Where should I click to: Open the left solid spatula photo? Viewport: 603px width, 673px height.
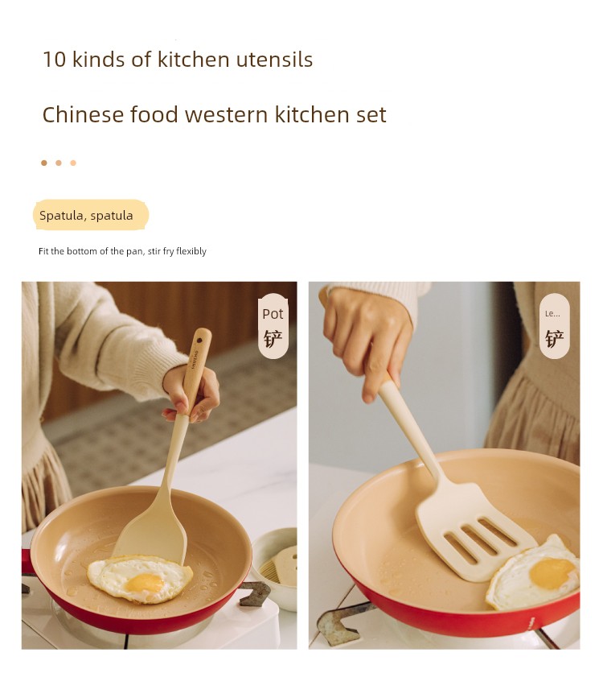[x=159, y=465]
